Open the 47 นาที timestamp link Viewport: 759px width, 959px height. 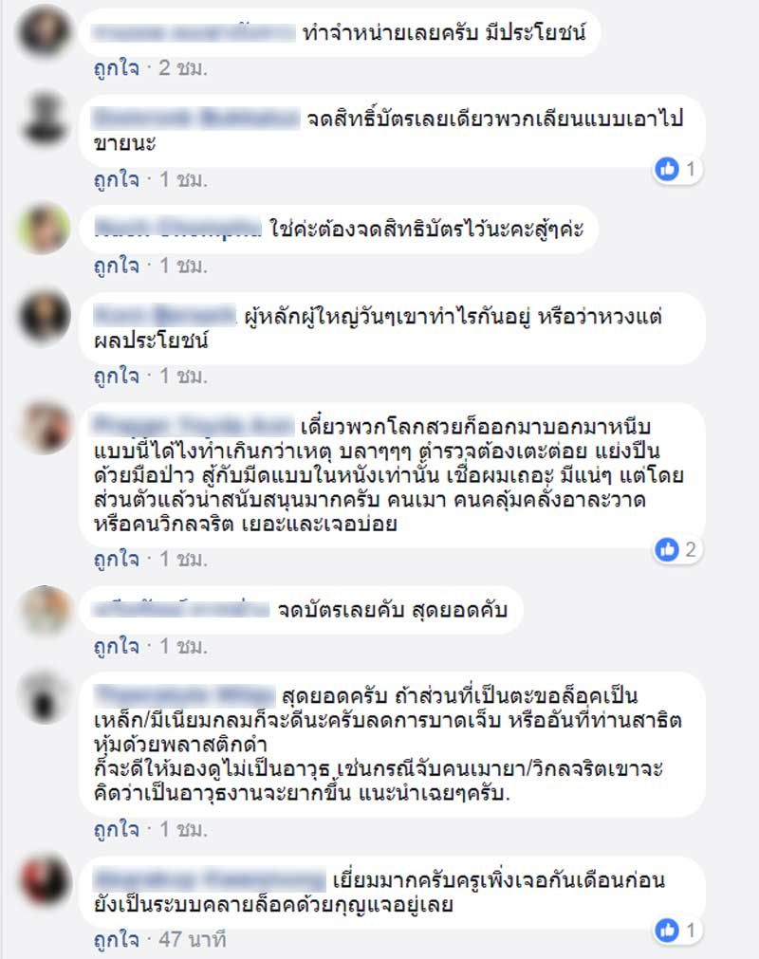192,939
